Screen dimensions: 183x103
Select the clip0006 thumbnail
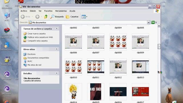(x=73, y=42)
